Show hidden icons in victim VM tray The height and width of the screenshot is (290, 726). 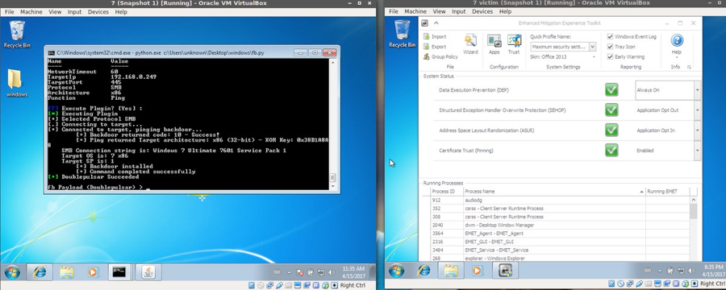pyautogui.click(x=659, y=271)
